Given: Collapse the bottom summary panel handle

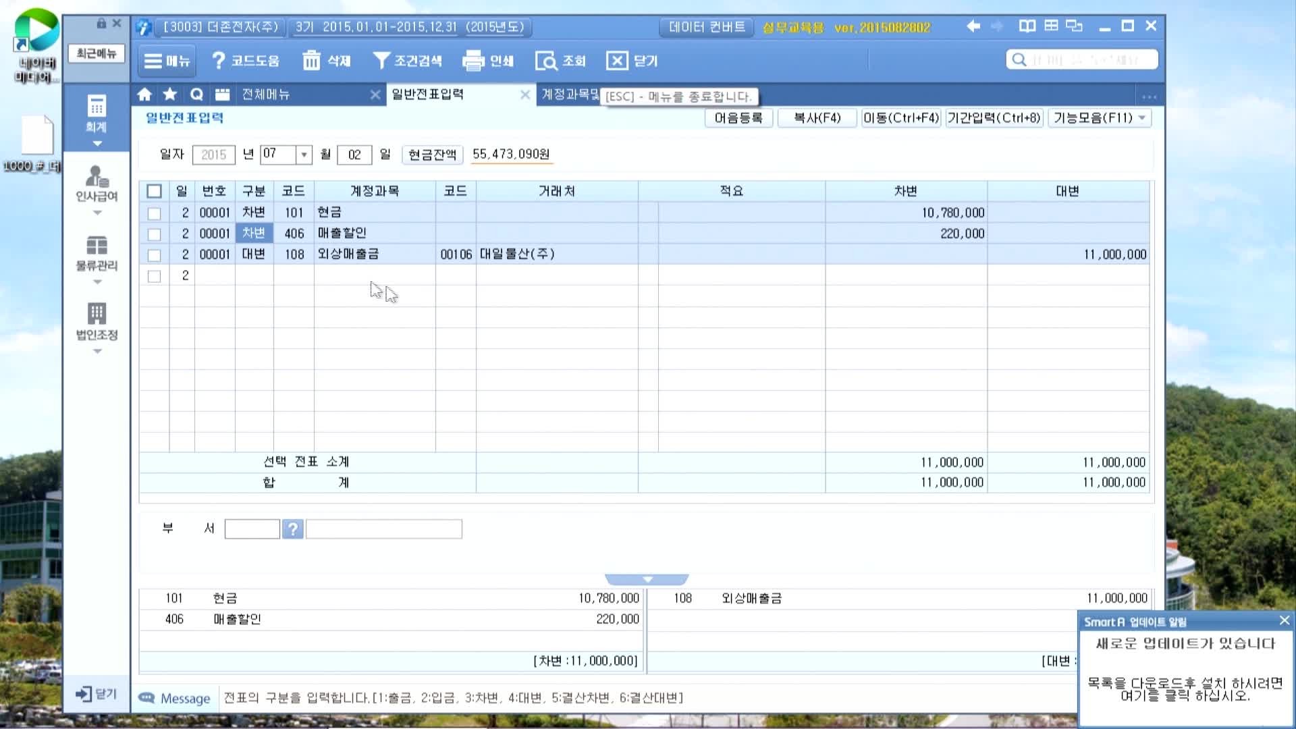Looking at the screenshot, I should pos(647,579).
